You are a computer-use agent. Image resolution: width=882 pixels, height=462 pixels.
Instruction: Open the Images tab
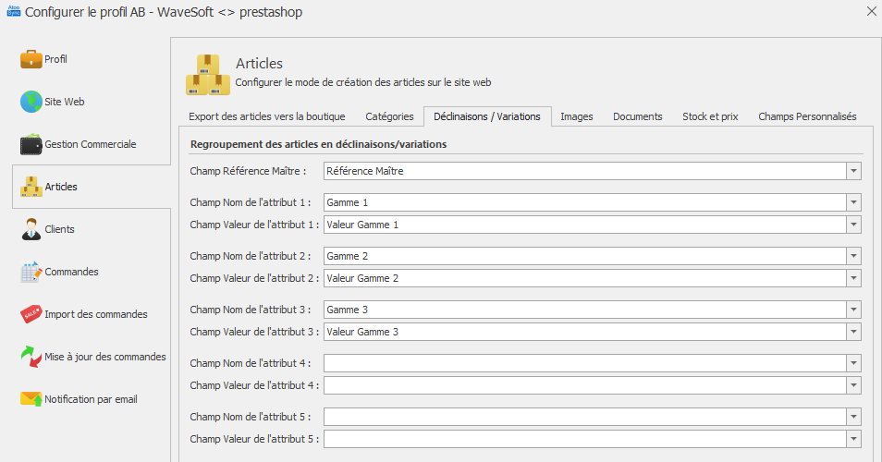tap(577, 116)
